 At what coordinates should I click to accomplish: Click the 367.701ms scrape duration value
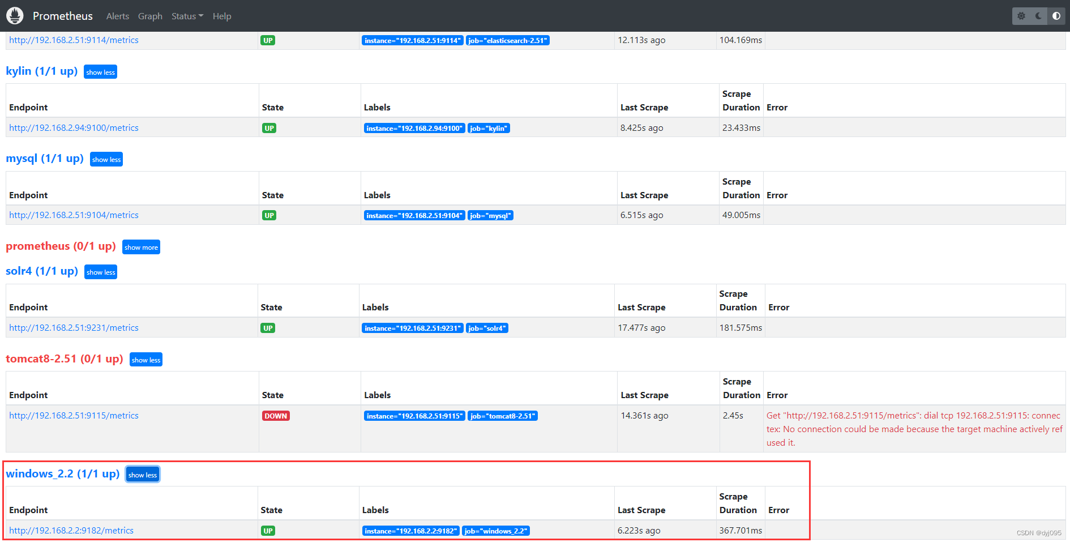(741, 531)
